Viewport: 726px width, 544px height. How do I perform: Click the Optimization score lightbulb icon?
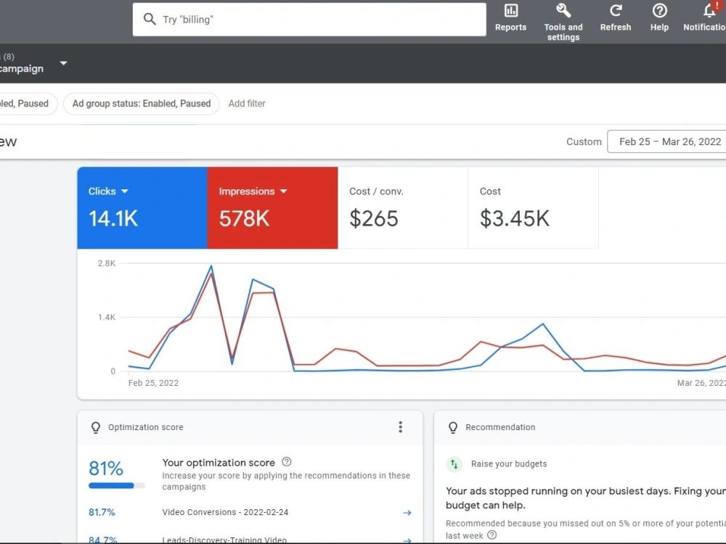coord(96,427)
